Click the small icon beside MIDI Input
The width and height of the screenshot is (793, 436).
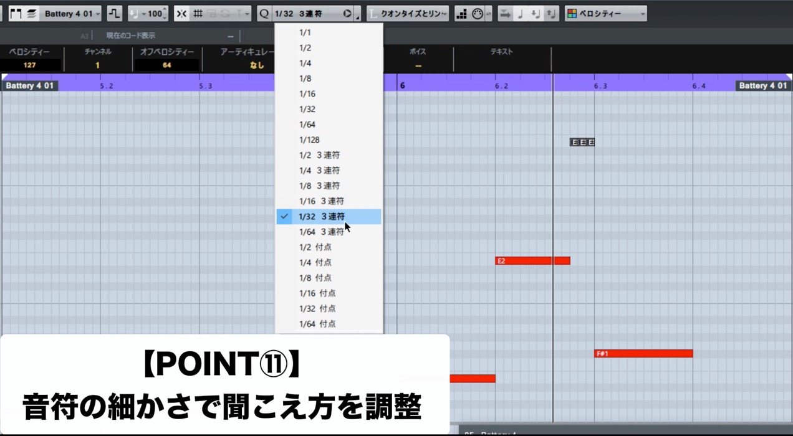pyautogui.click(x=488, y=13)
